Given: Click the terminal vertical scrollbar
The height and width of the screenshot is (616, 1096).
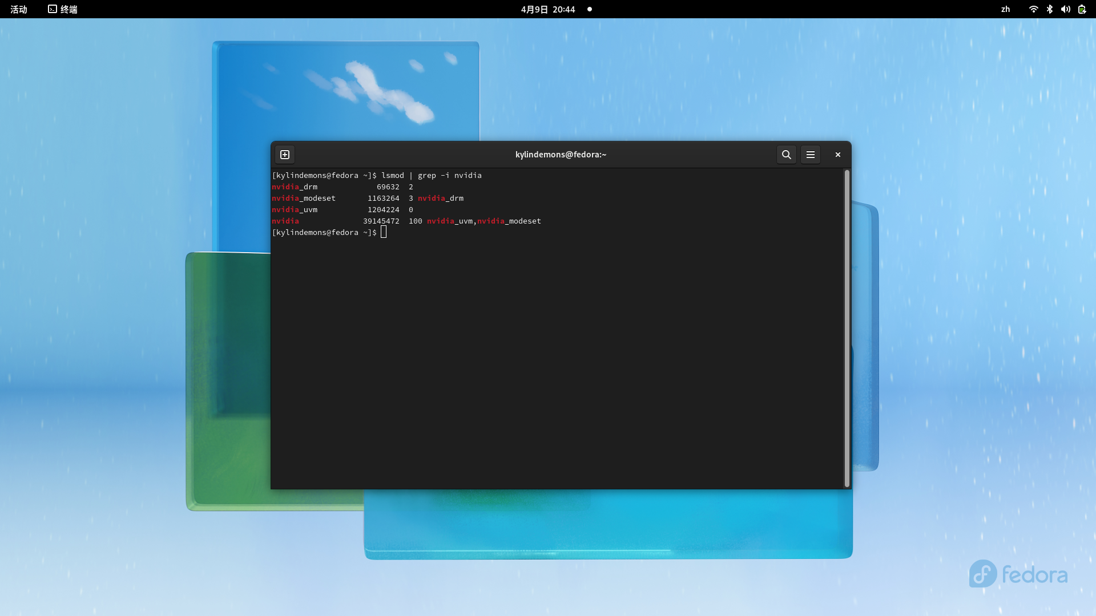Looking at the screenshot, I should click(847, 328).
